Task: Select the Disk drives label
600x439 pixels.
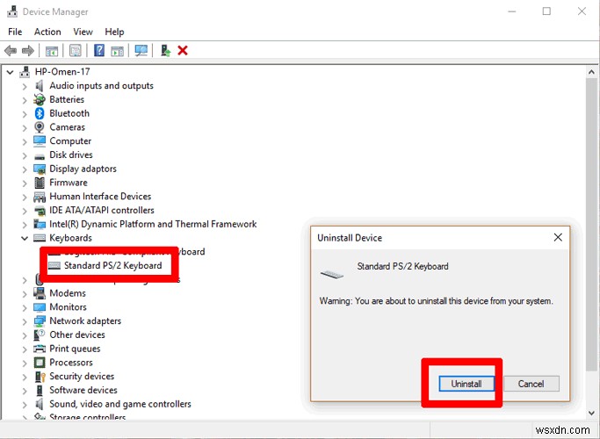Action: point(71,155)
